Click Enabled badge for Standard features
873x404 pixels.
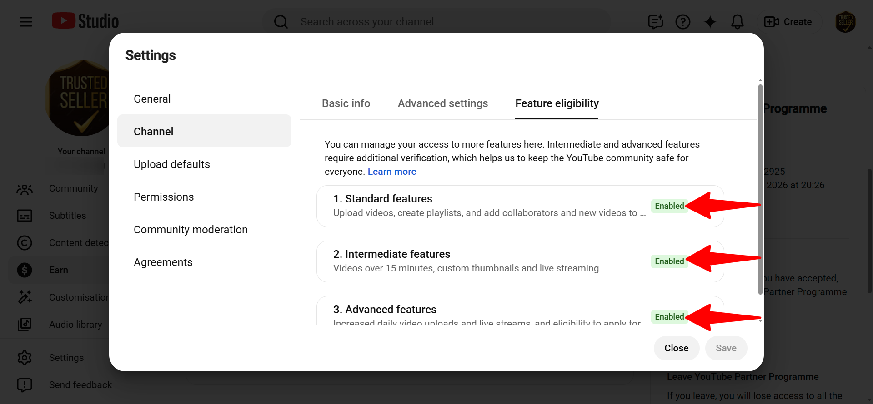[669, 206]
